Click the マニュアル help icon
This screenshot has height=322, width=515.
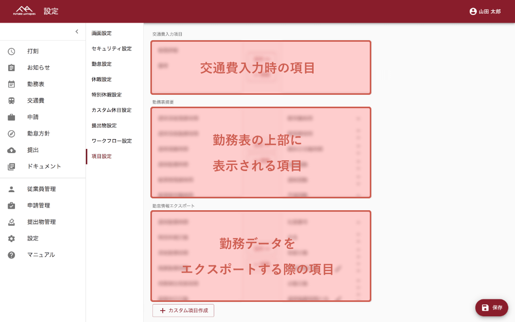click(x=11, y=255)
